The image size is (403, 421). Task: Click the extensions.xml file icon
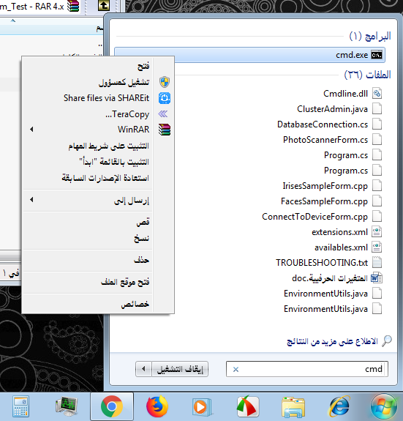point(377,231)
